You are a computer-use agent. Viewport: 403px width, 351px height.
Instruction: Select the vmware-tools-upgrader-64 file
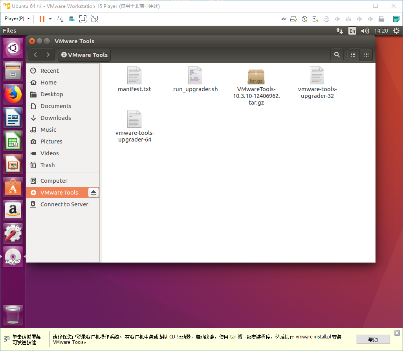click(x=134, y=126)
